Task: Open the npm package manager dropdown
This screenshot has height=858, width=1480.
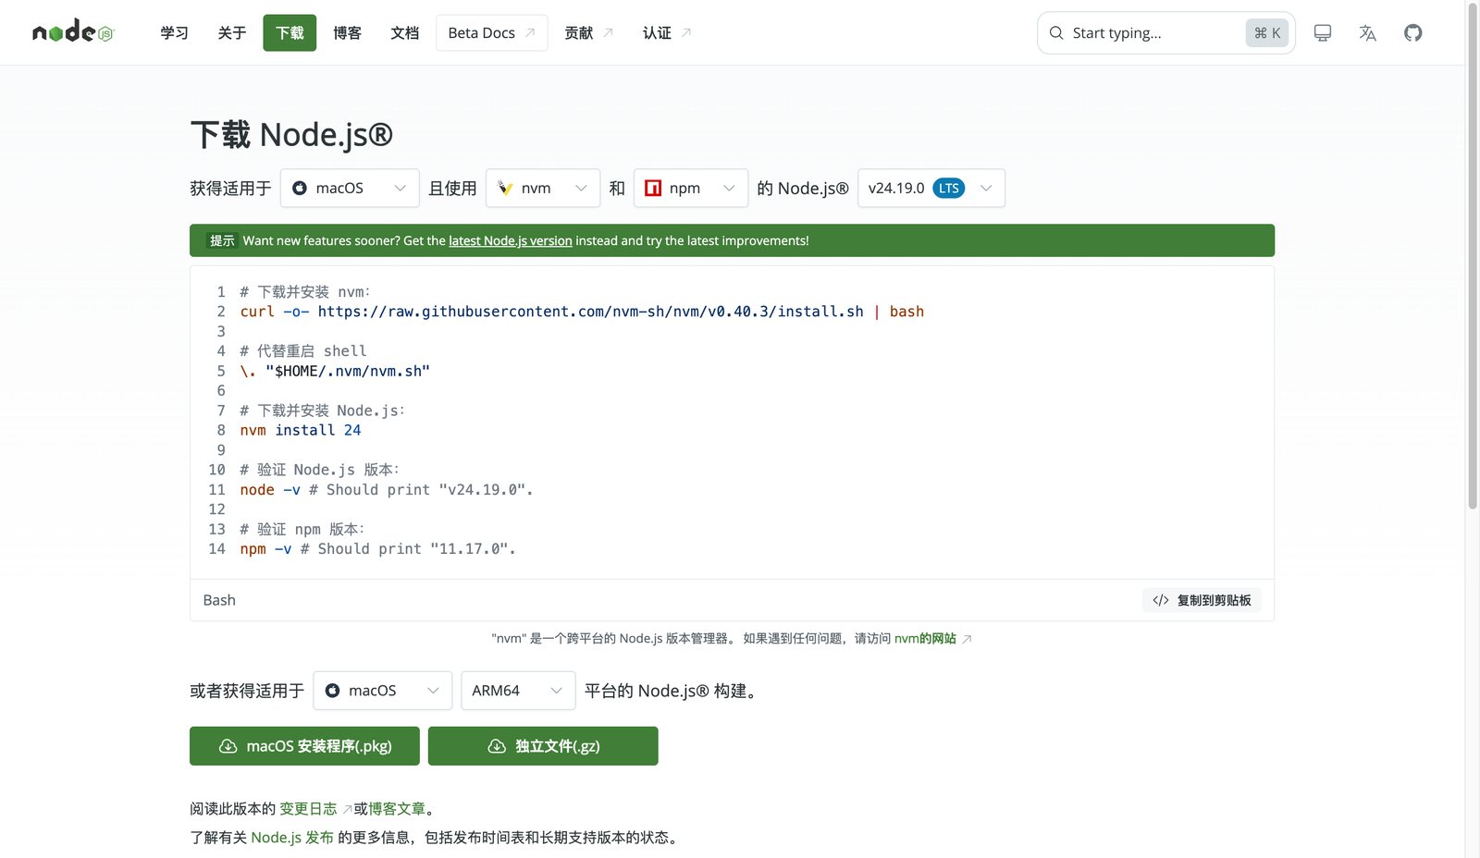Action: (x=691, y=188)
